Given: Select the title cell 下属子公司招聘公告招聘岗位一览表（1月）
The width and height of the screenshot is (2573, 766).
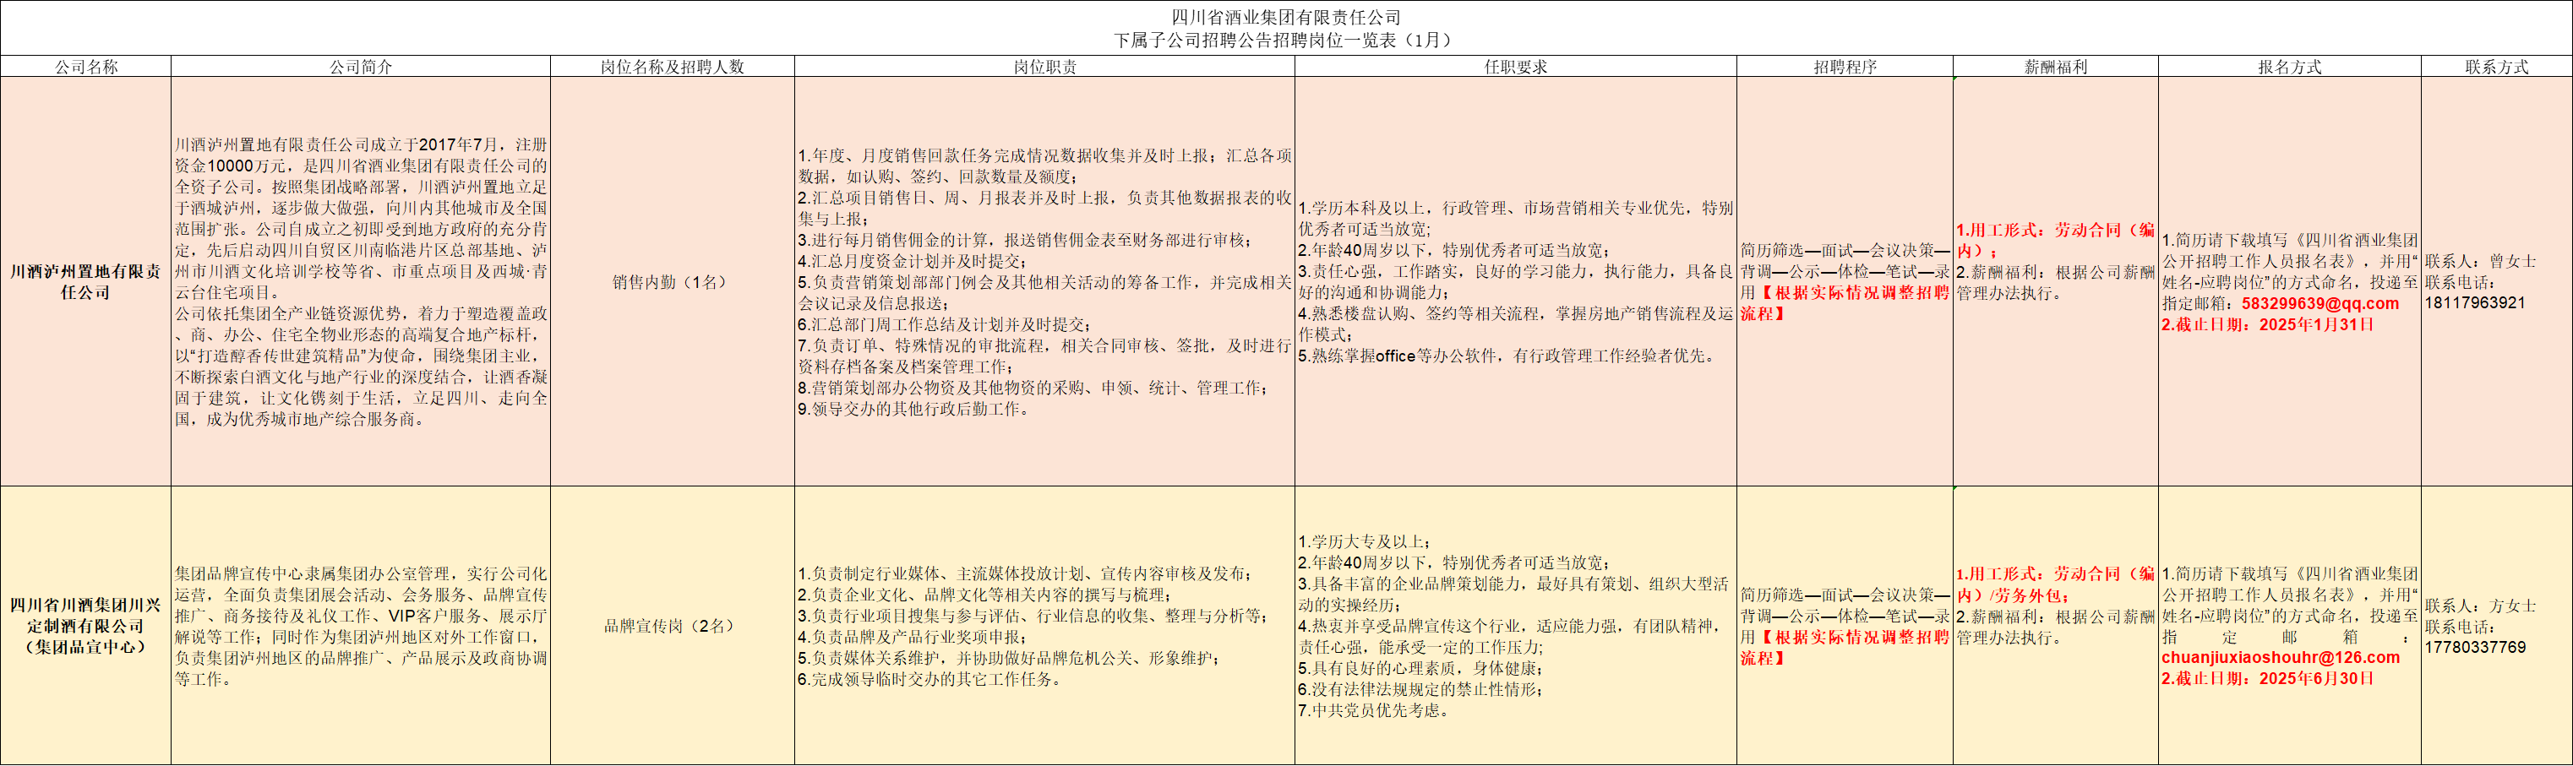Looking at the screenshot, I should point(1286,28).
